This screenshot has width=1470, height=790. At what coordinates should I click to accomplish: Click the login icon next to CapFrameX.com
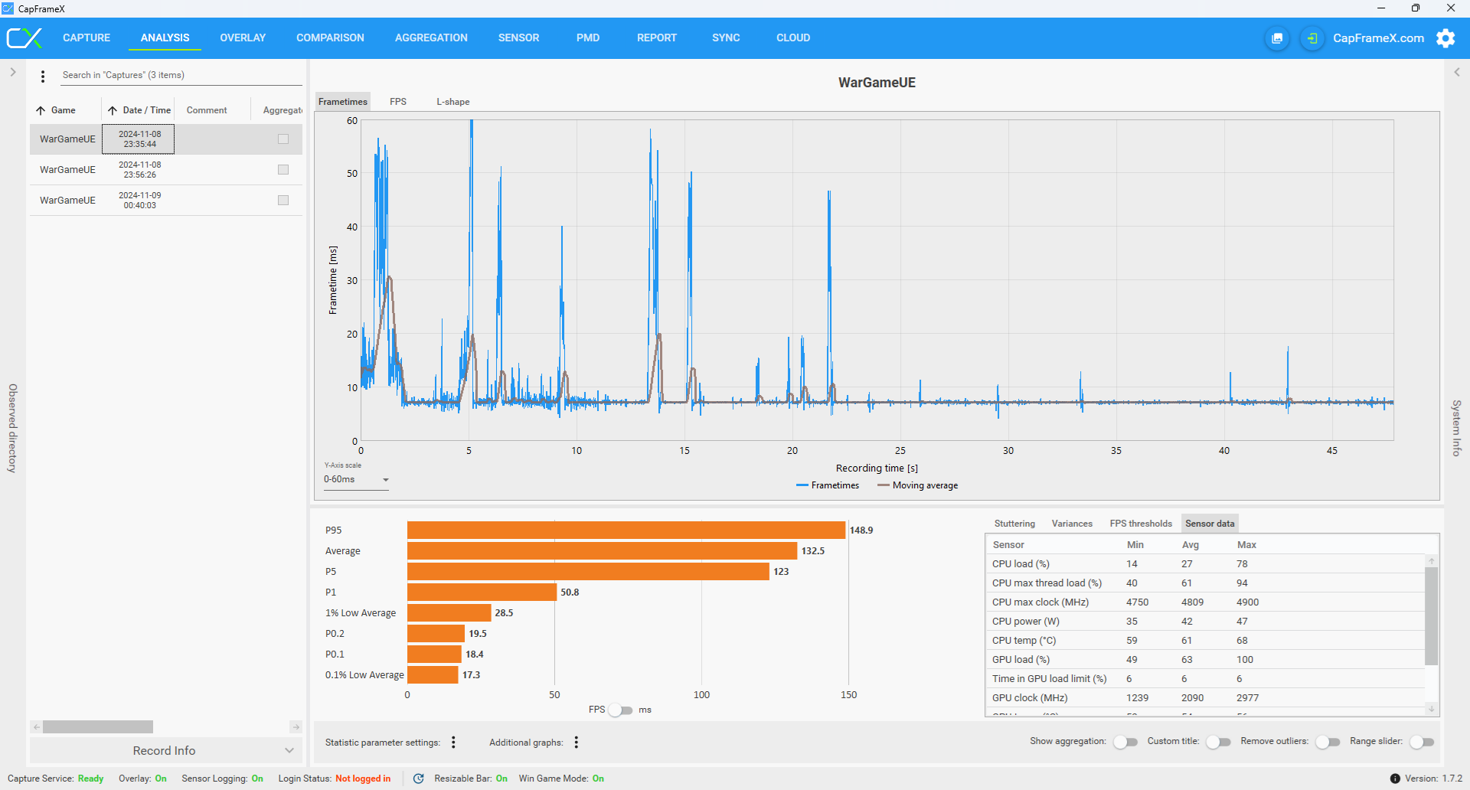click(1312, 38)
